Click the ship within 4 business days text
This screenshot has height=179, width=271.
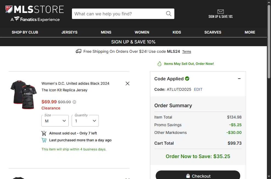[x=74, y=149]
